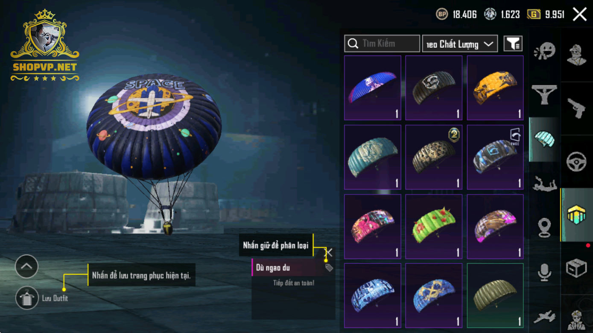Open the Chất Lượng sort dropdown
The image size is (593, 333).
tap(460, 43)
